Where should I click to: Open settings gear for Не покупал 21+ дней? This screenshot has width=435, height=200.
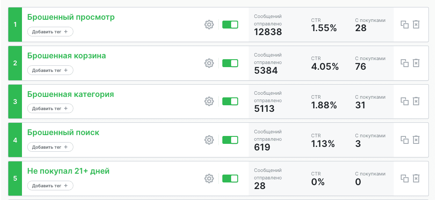(x=209, y=179)
